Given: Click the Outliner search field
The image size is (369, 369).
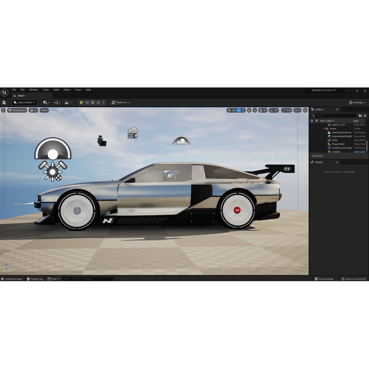Looking at the screenshot, I should click(334, 115).
